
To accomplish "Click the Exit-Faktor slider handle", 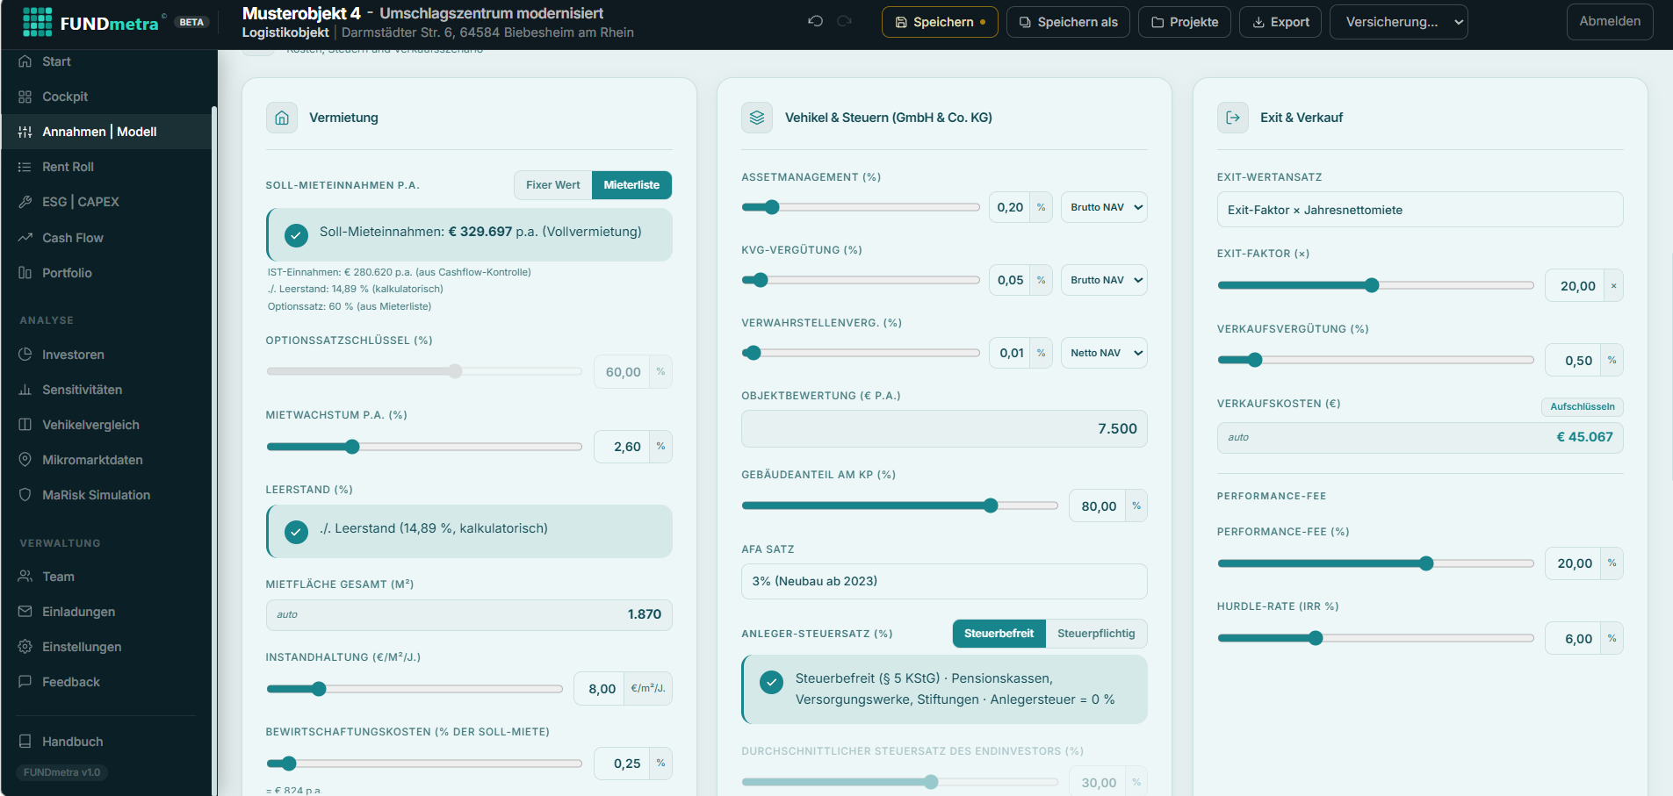I will (1372, 285).
